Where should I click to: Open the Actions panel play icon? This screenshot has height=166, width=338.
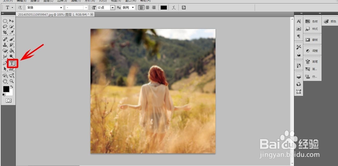pyautogui.click(x=298, y=29)
